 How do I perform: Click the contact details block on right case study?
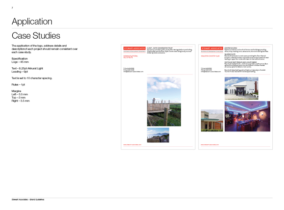click(211, 70)
